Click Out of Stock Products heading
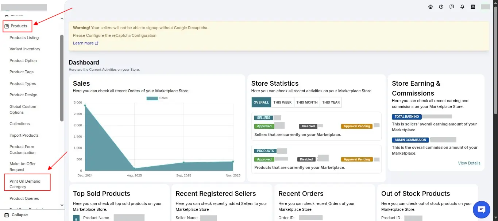The image size is (498, 221). point(416,194)
